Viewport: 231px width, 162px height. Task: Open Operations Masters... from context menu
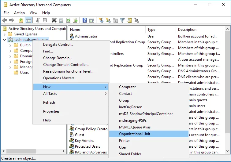[71, 78]
